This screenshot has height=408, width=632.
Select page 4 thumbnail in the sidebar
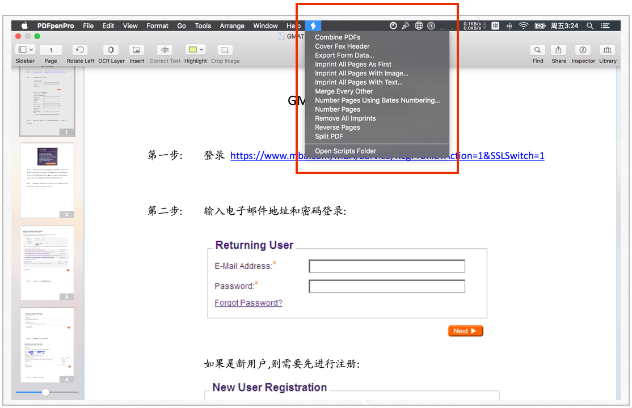(x=47, y=345)
